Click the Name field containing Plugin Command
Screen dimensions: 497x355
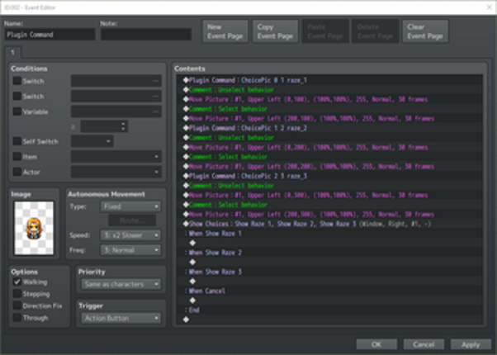[x=49, y=35]
